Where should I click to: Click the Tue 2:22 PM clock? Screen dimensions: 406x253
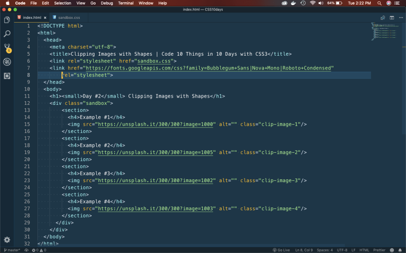(359, 3)
